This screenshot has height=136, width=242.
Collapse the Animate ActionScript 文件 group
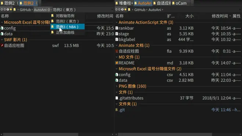[117, 22]
